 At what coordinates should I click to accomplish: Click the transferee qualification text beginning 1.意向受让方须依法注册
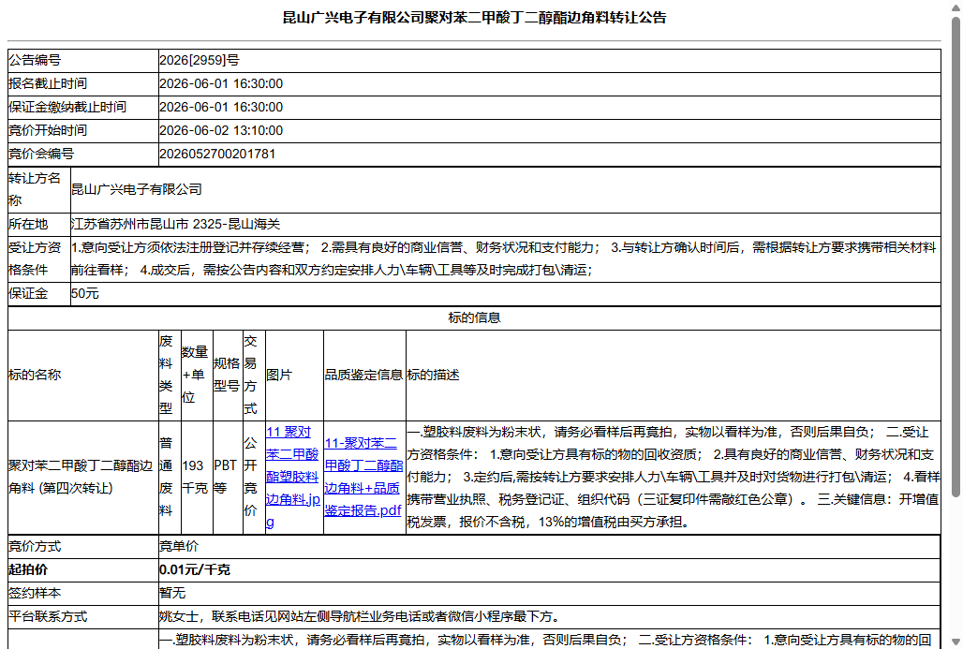point(504,259)
